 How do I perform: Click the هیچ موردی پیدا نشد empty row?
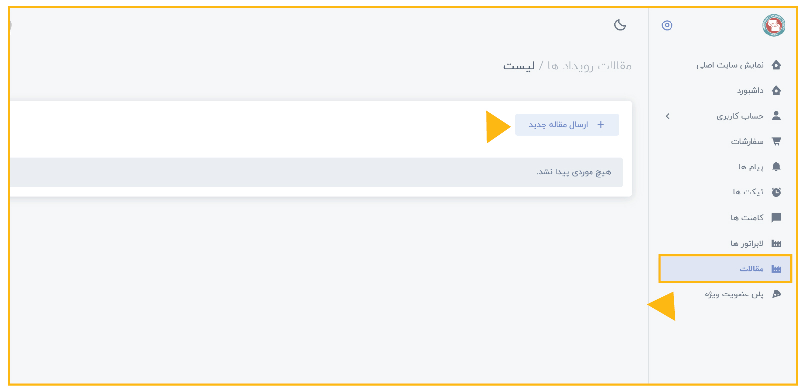pyautogui.click(x=316, y=172)
